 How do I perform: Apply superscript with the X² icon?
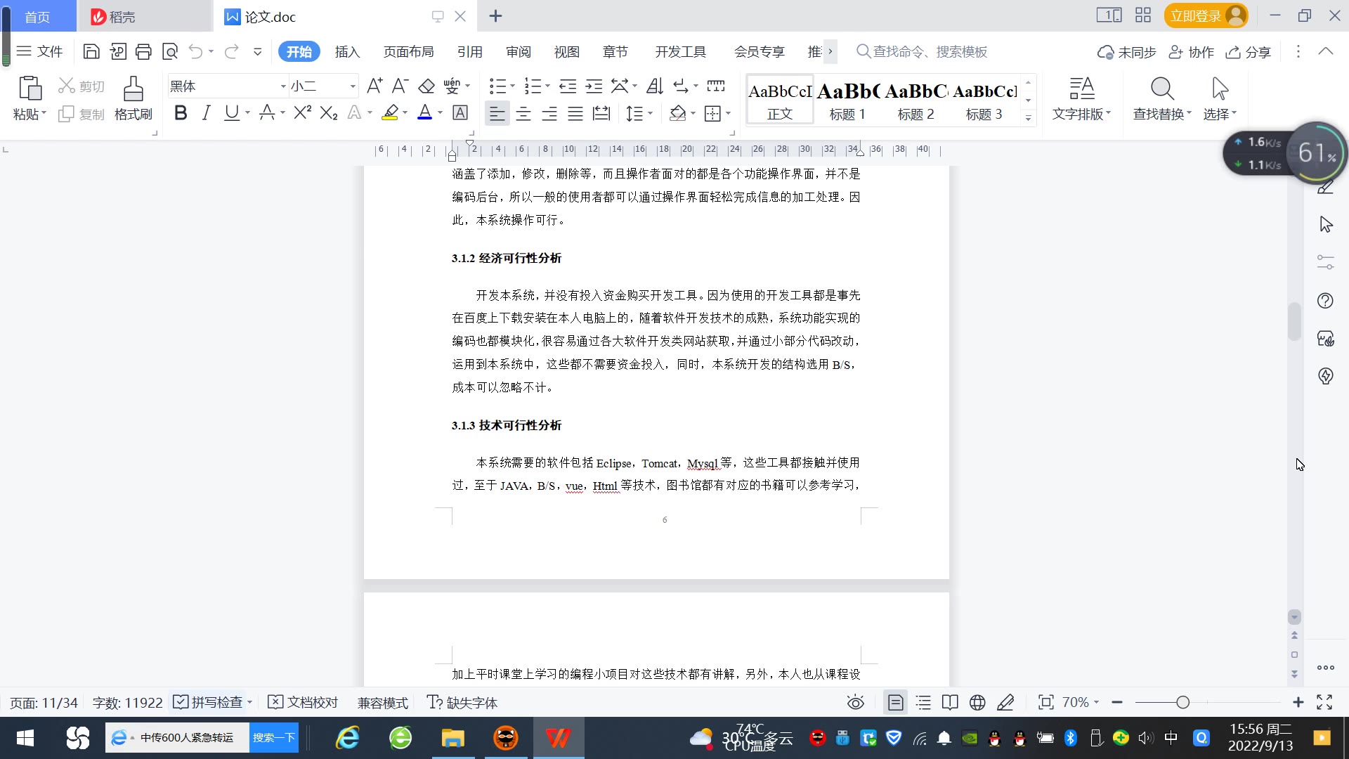(x=302, y=113)
